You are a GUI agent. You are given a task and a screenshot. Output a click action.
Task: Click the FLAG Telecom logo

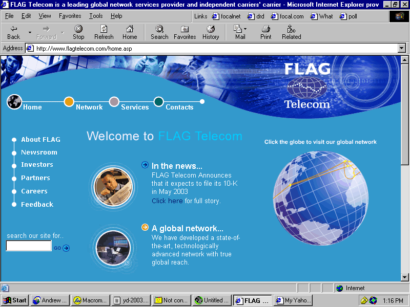coord(307,86)
